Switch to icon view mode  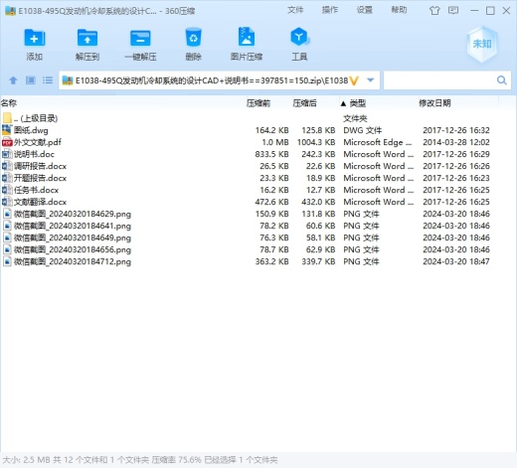[31, 80]
